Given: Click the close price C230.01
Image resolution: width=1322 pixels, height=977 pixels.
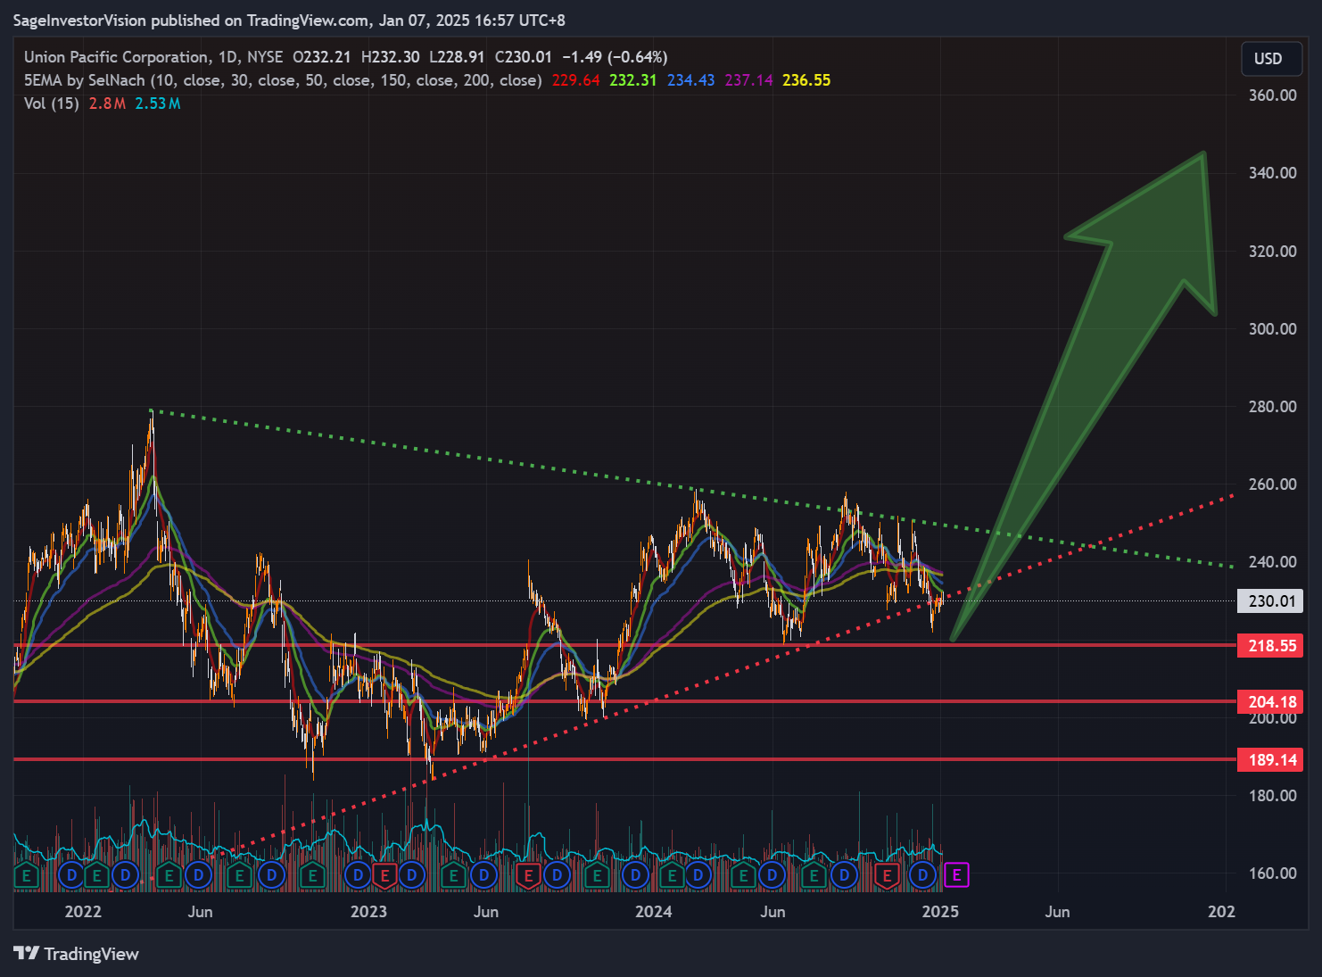Looking at the screenshot, I should (x=524, y=57).
